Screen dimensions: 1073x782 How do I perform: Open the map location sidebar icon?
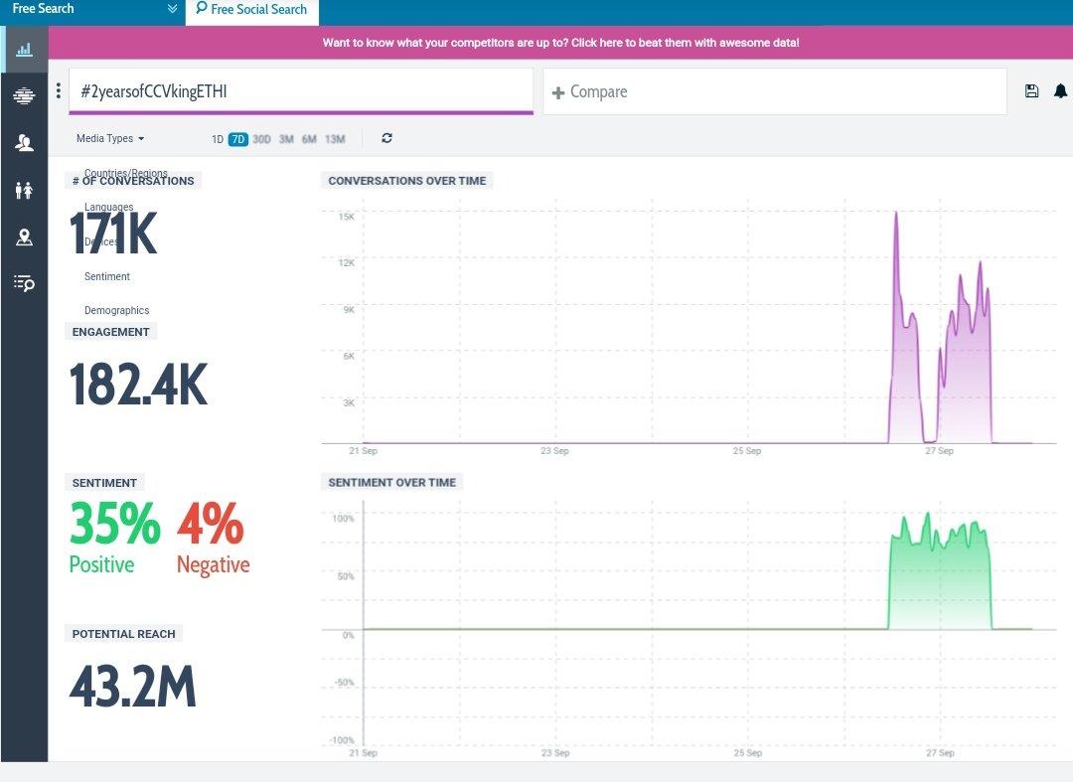[x=24, y=236]
